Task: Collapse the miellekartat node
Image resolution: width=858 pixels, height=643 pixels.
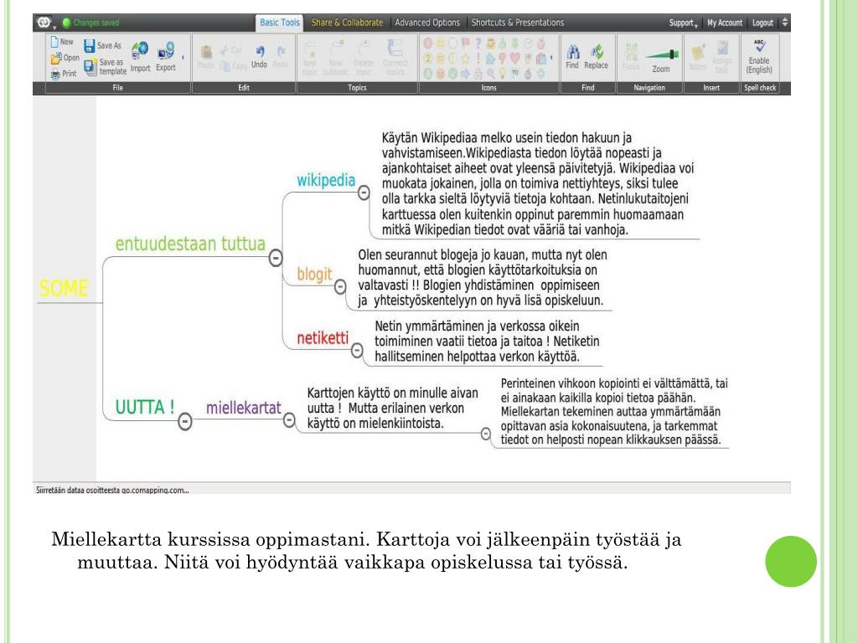Action: pyautogui.click(x=289, y=420)
